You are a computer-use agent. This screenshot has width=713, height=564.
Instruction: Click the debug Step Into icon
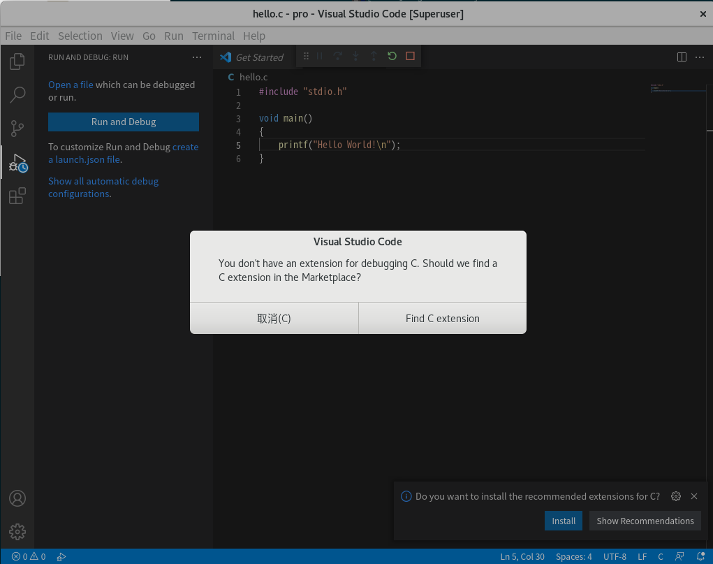coord(355,56)
